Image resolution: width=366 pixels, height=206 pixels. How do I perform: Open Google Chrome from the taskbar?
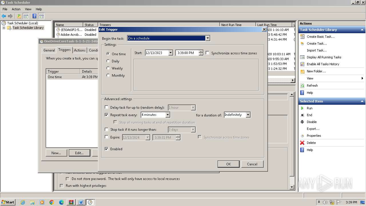[52, 202]
